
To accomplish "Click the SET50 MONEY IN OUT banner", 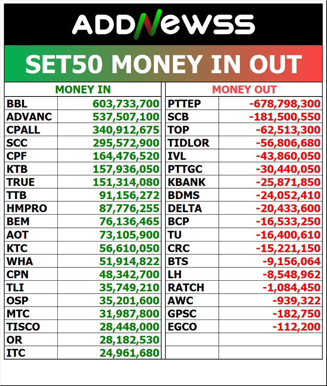I will point(163,64).
